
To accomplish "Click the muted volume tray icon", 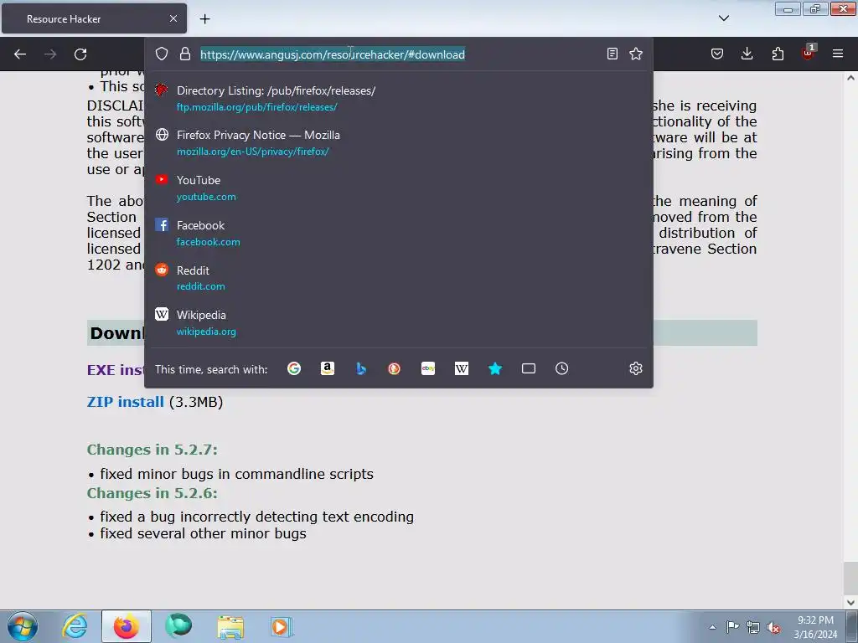I will 773,627.
